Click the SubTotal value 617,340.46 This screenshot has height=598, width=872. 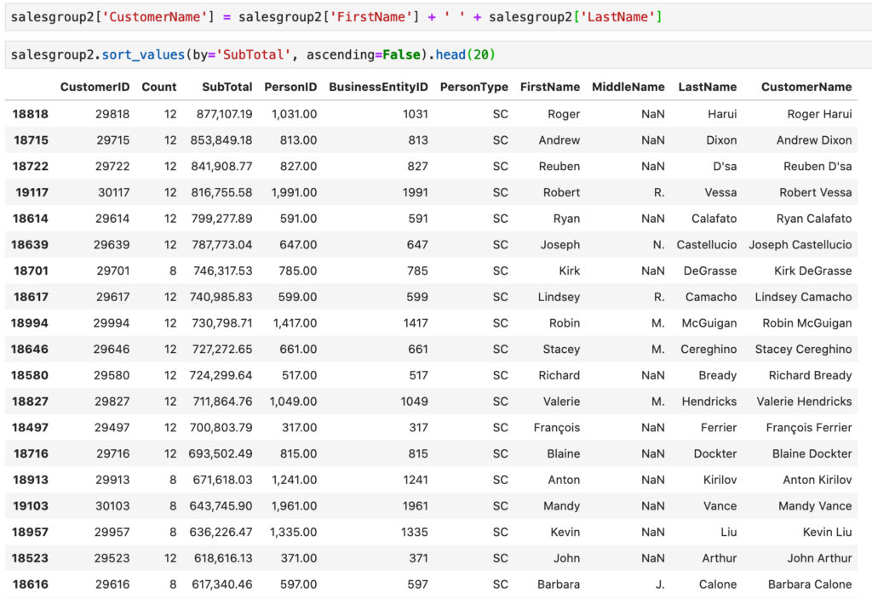pos(222,584)
